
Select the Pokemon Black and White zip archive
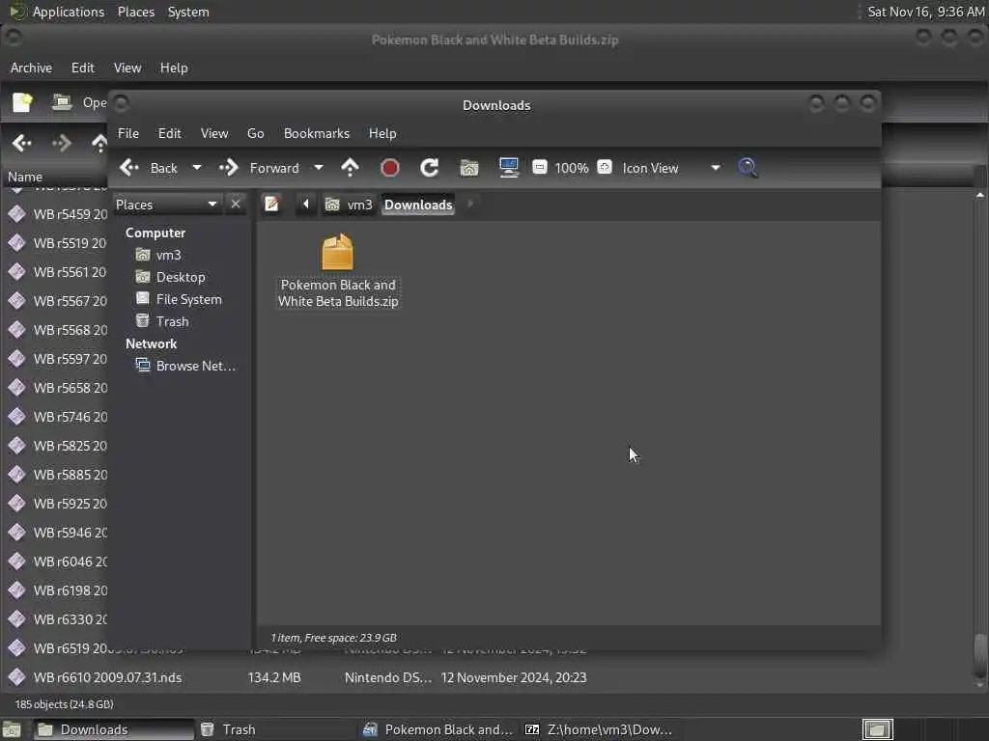[338, 270]
